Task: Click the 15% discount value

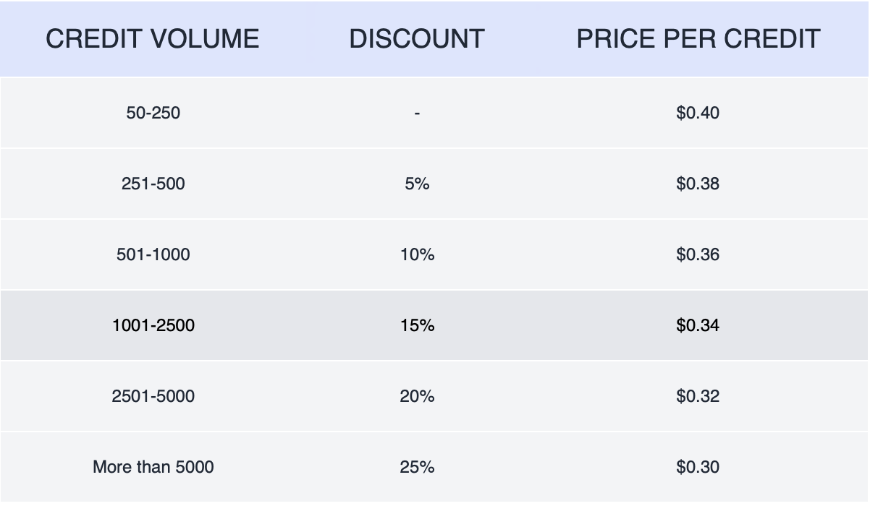Action: pyautogui.click(x=417, y=325)
